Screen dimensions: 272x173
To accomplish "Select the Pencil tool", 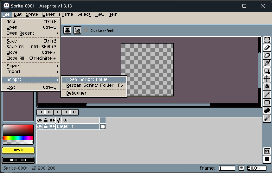I will point(267,48).
